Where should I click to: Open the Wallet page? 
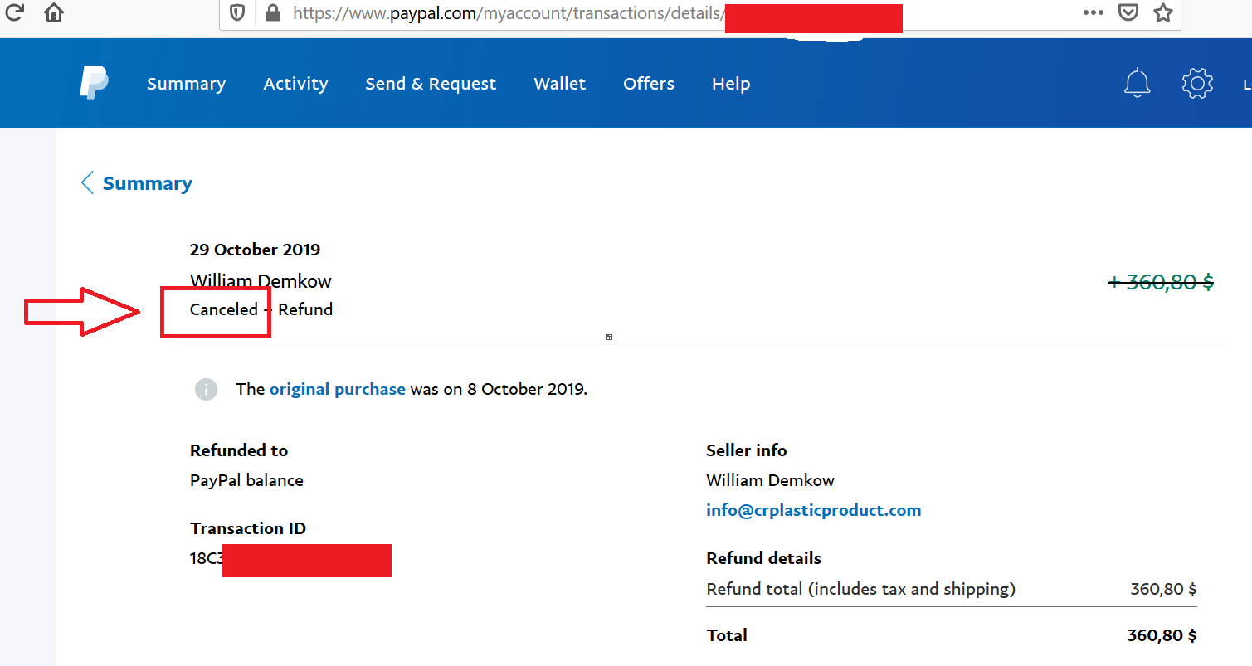560,84
